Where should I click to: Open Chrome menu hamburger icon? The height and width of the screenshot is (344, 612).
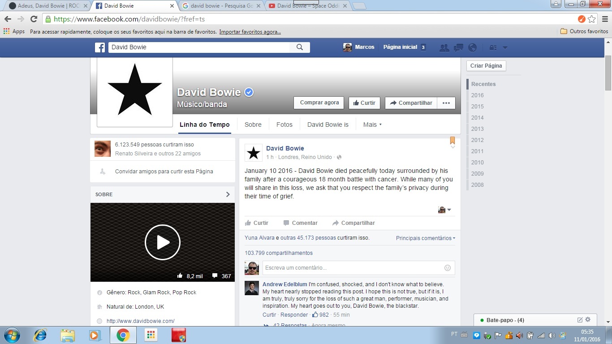pyautogui.click(x=604, y=19)
